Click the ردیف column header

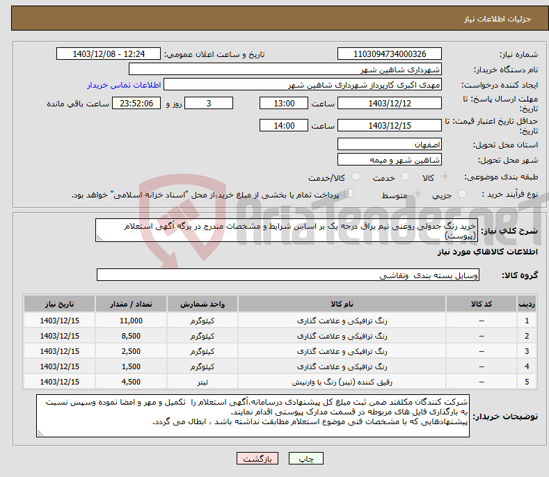pyautogui.click(x=527, y=304)
